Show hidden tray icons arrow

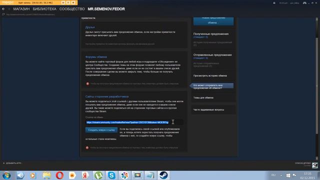click(x=281, y=175)
